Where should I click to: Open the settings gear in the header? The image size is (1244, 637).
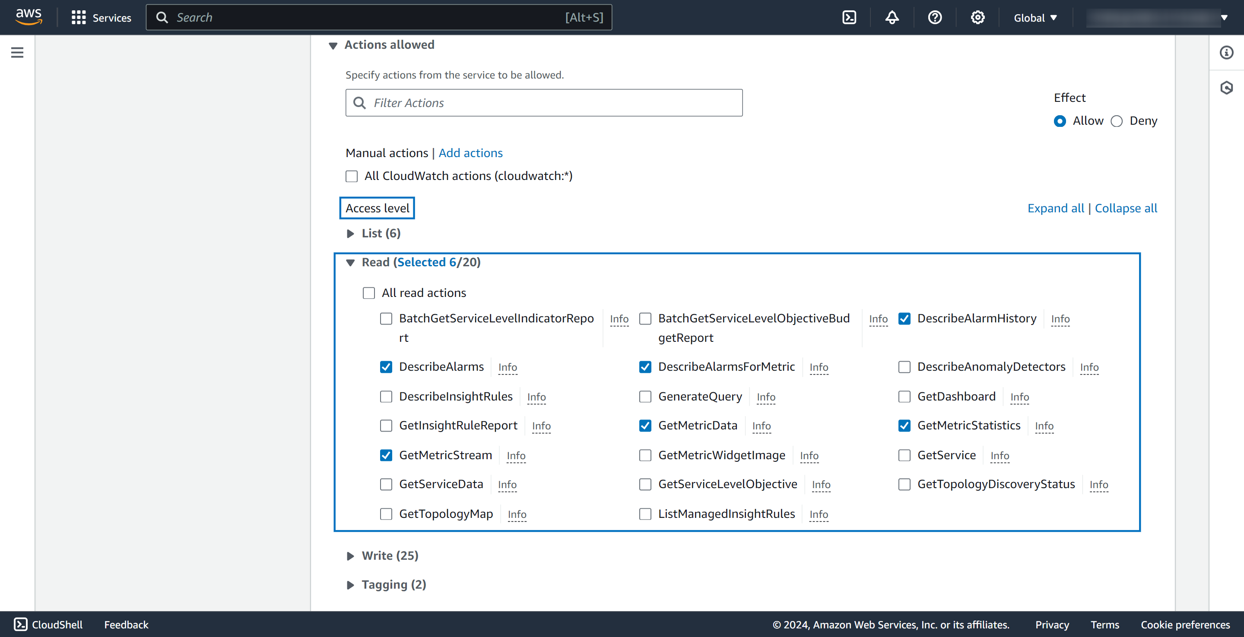[x=977, y=18]
